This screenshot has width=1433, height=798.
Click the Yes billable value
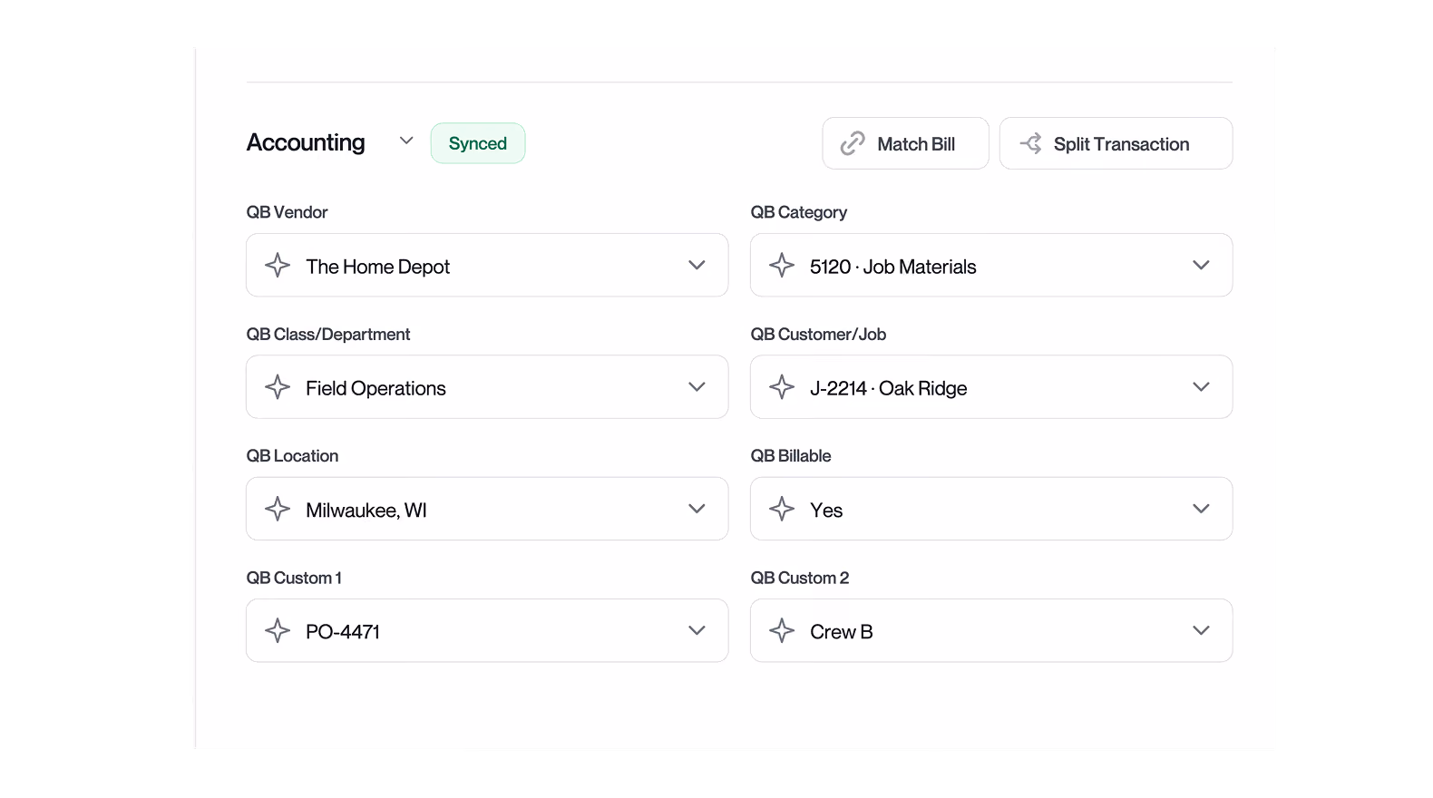click(x=826, y=511)
